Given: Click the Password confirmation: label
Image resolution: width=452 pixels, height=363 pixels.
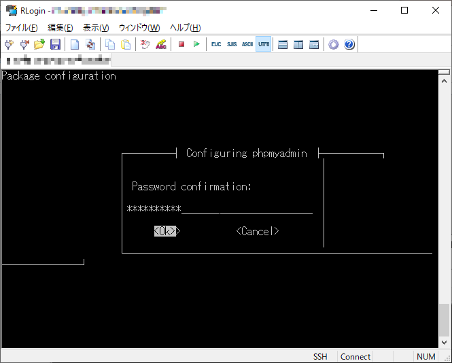Looking at the screenshot, I should point(192,186).
